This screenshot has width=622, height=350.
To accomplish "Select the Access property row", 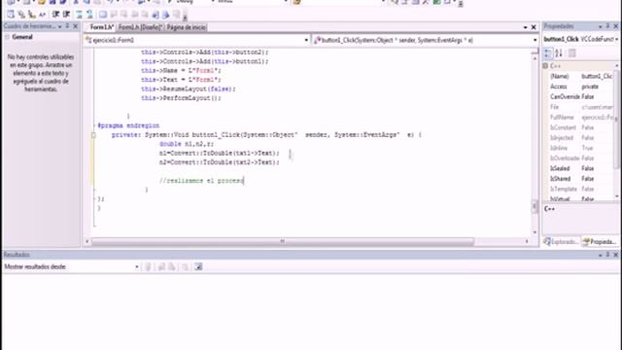I will pyautogui.click(x=581, y=87).
